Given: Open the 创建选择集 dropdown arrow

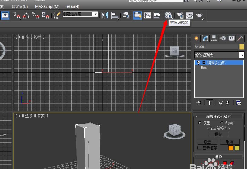Looking at the screenshot, I should 96,14.
